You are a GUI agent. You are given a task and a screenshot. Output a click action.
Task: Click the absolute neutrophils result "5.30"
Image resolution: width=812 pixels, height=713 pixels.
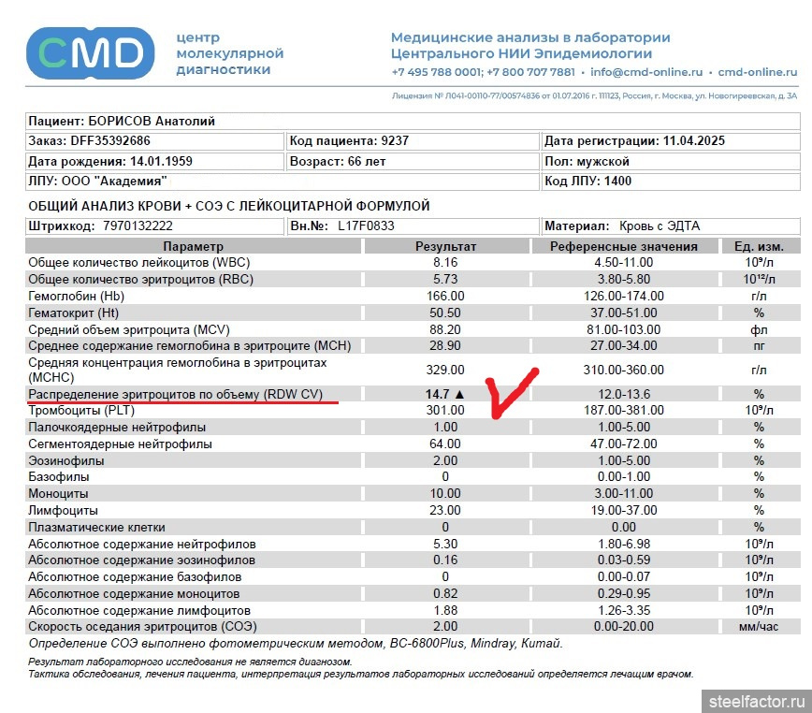446,545
